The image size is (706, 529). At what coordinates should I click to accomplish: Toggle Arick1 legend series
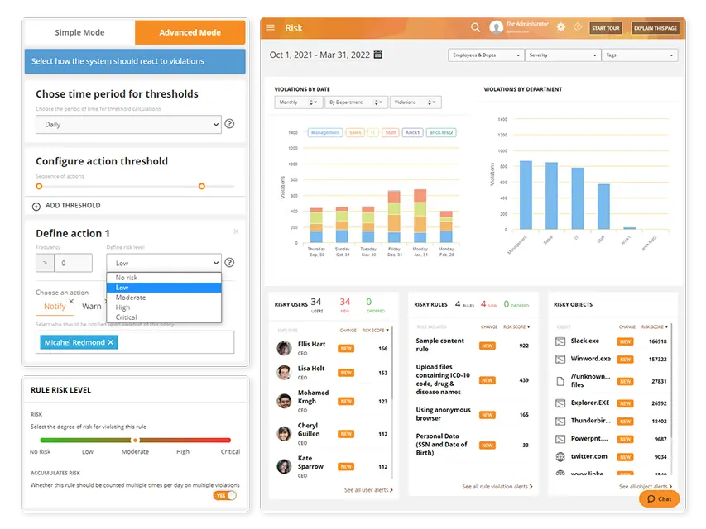412,132
